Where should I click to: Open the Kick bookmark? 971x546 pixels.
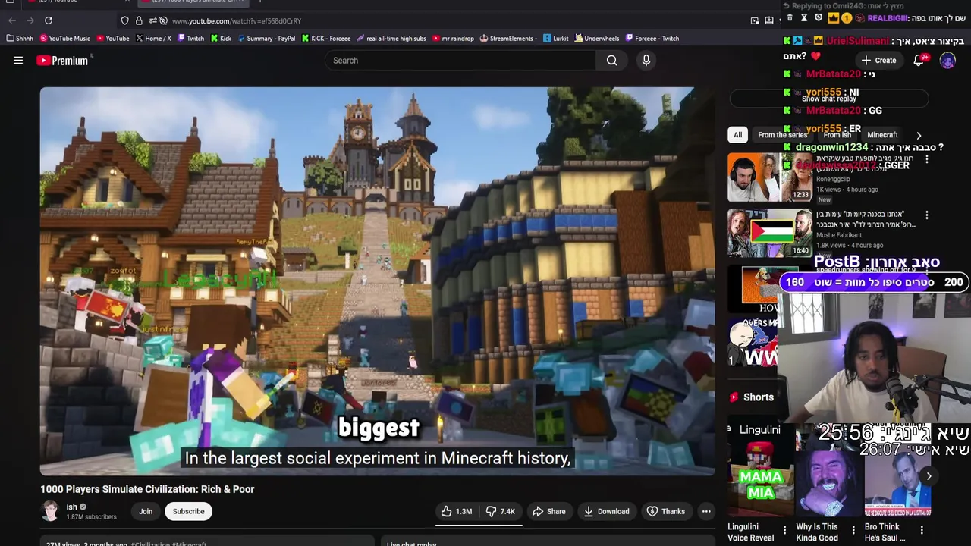[x=222, y=39]
